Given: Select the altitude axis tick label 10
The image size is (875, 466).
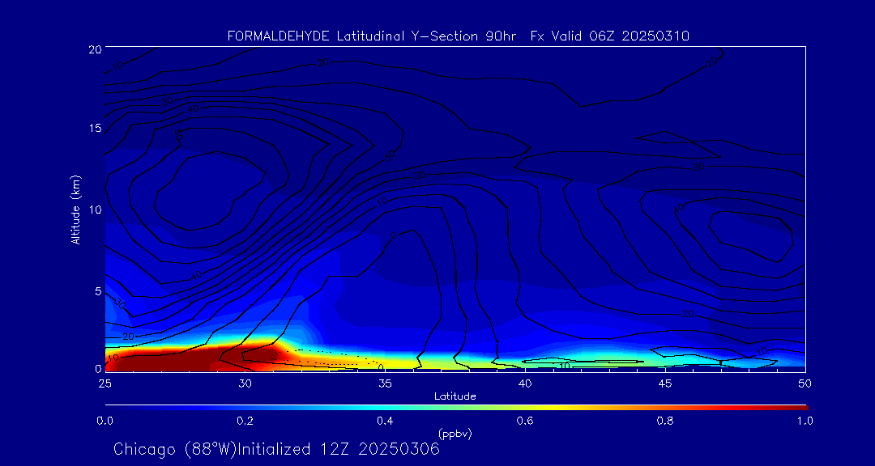Looking at the screenshot, I should (x=94, y=210).
